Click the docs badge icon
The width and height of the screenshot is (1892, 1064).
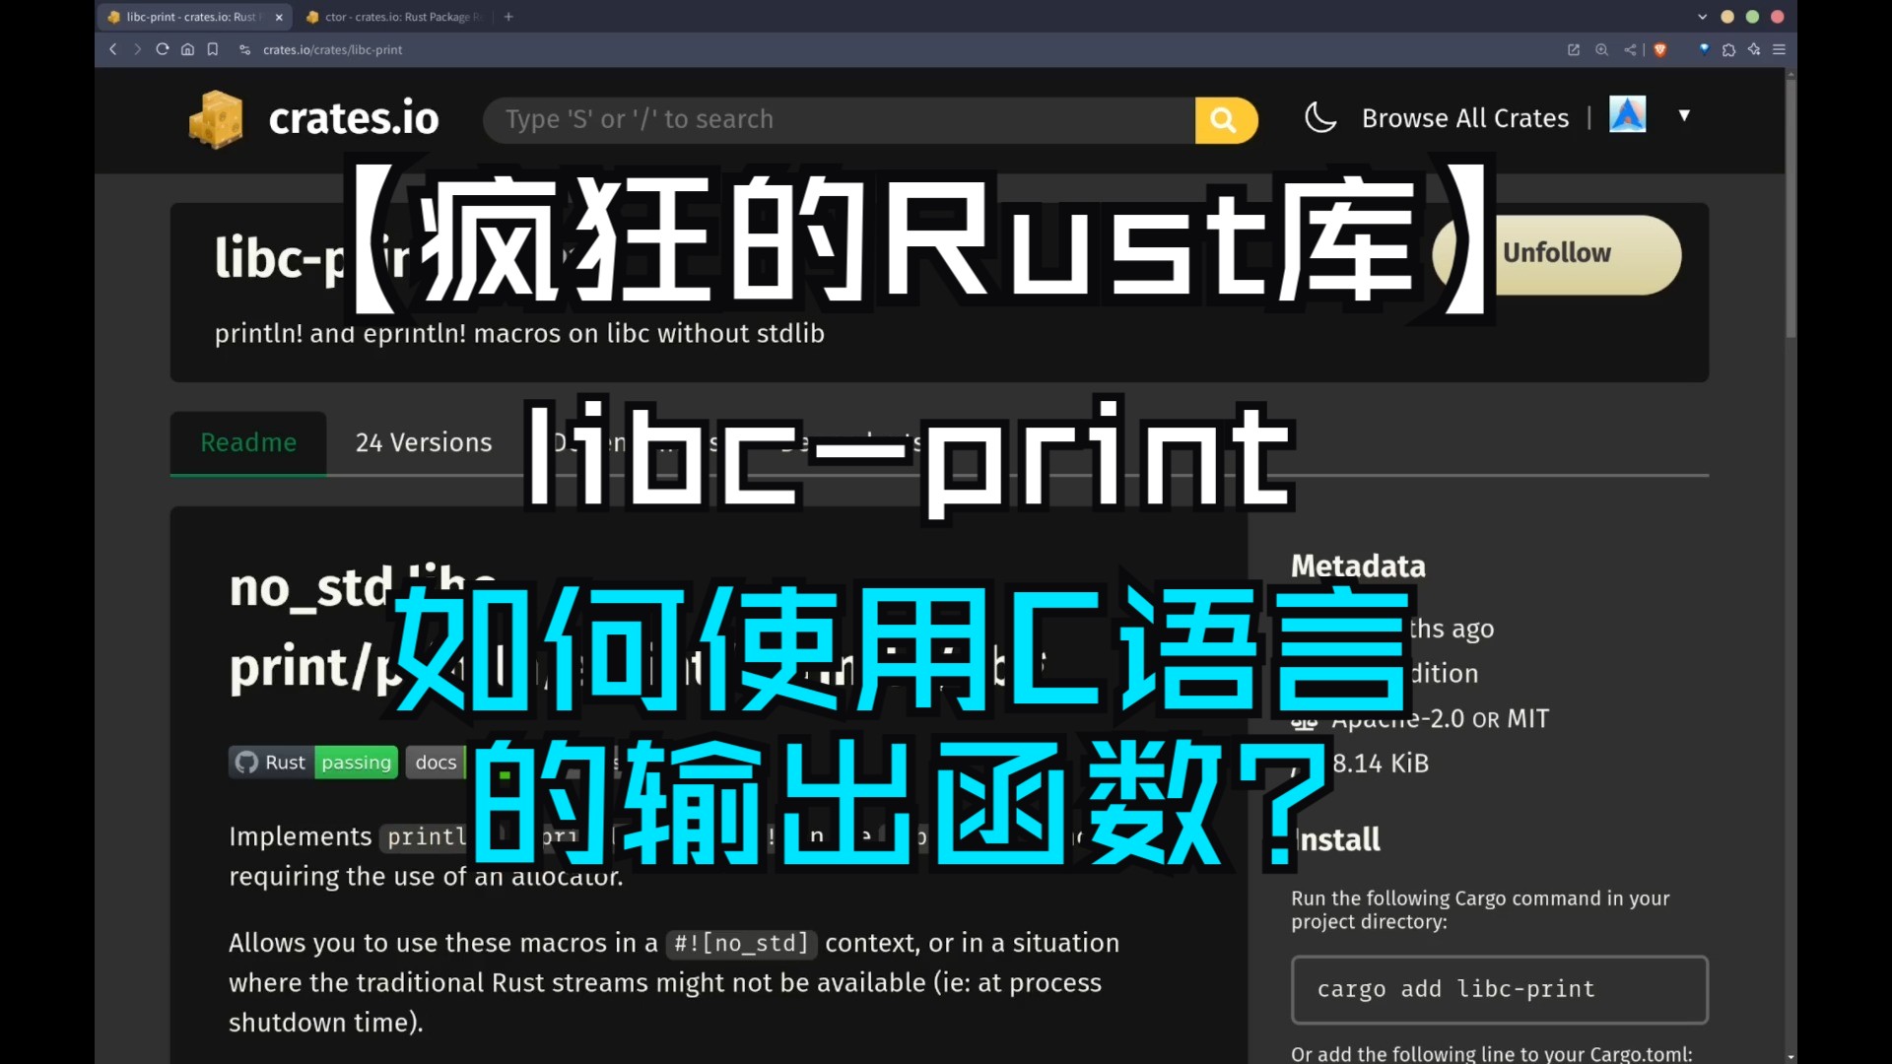[x=436, y=763]
